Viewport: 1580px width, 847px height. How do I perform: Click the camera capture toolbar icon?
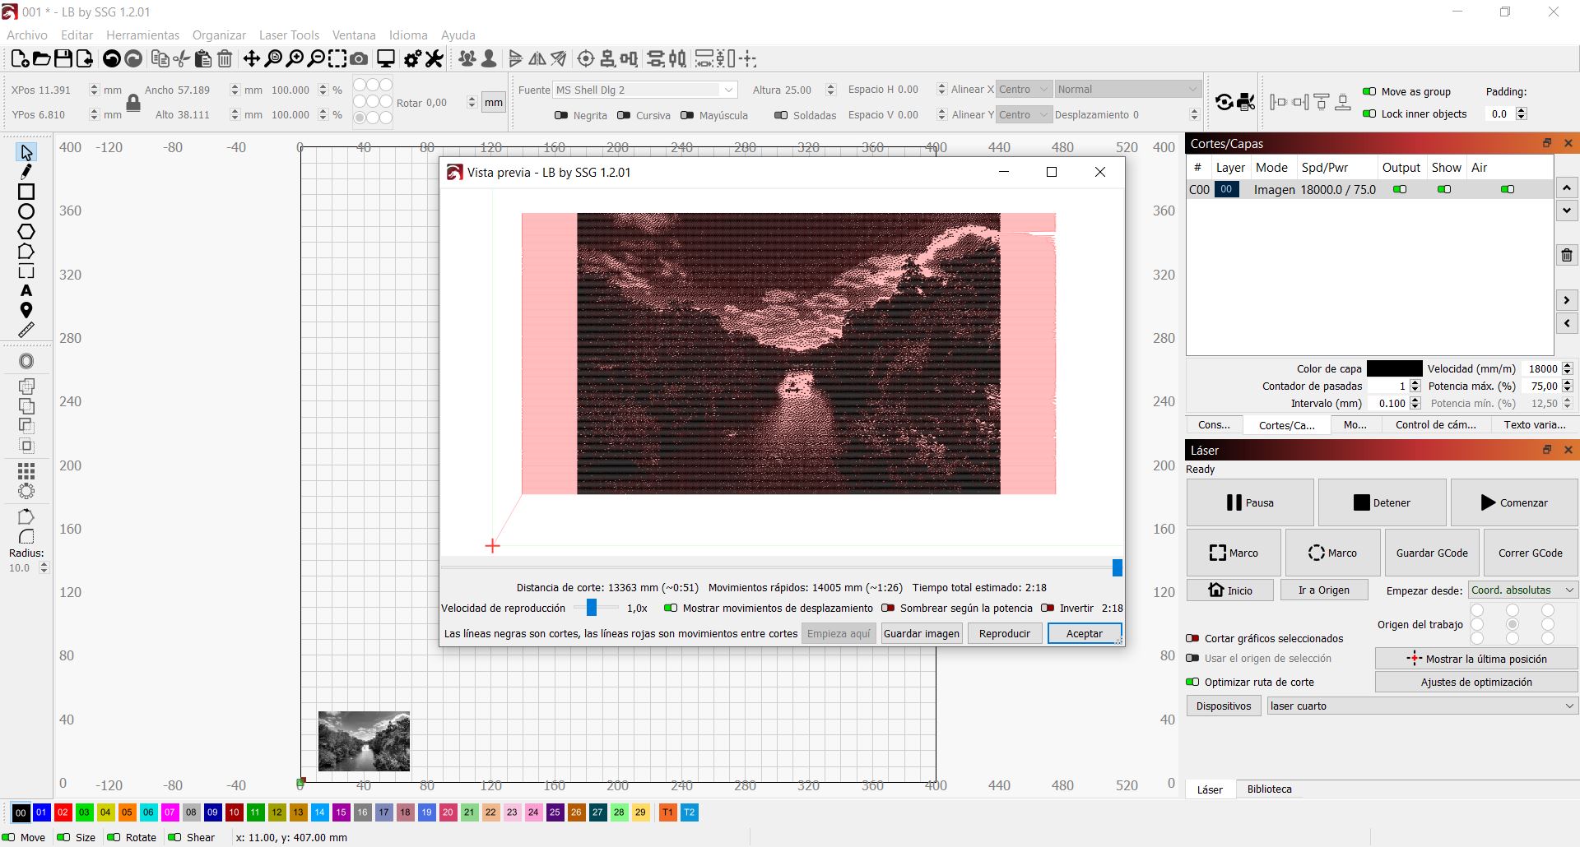[x=359, y=59]
